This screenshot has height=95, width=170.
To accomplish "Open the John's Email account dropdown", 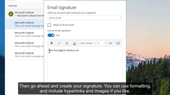I will [x=85, y=18].
